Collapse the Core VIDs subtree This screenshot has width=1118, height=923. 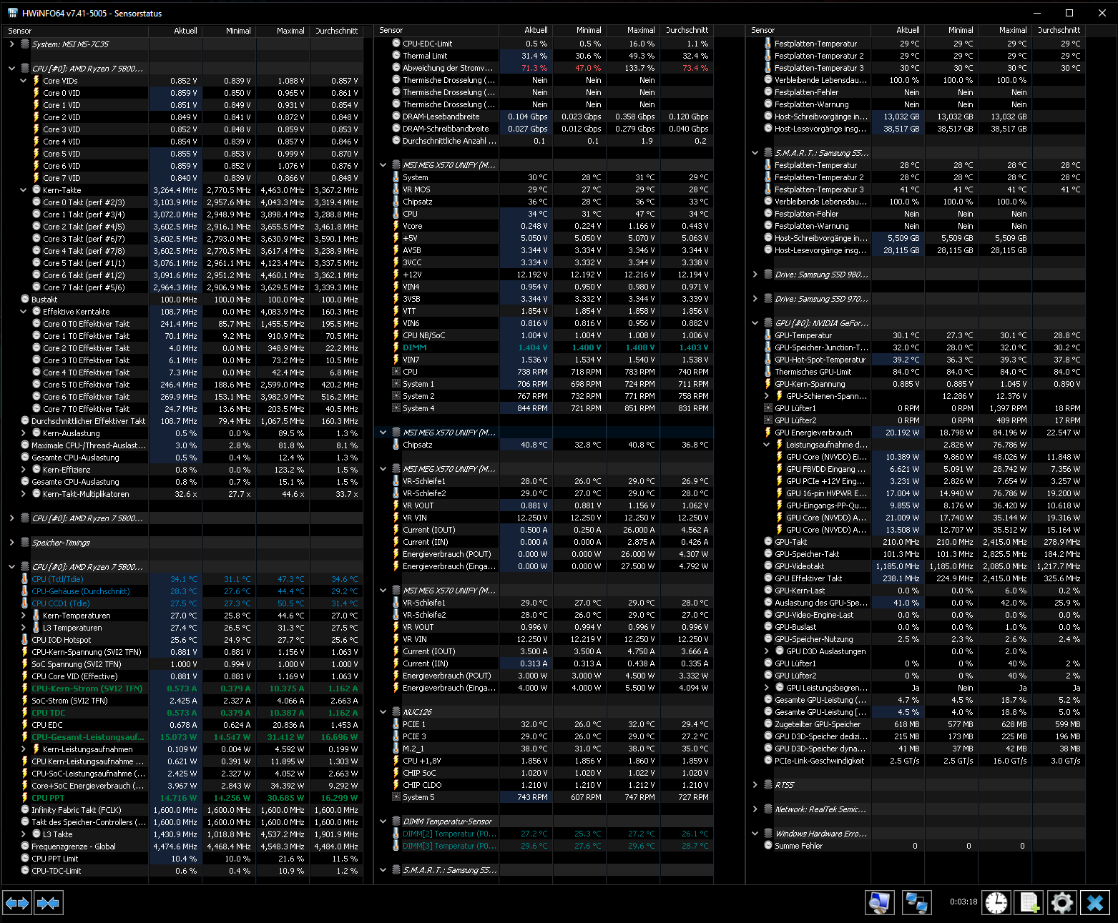24,81
